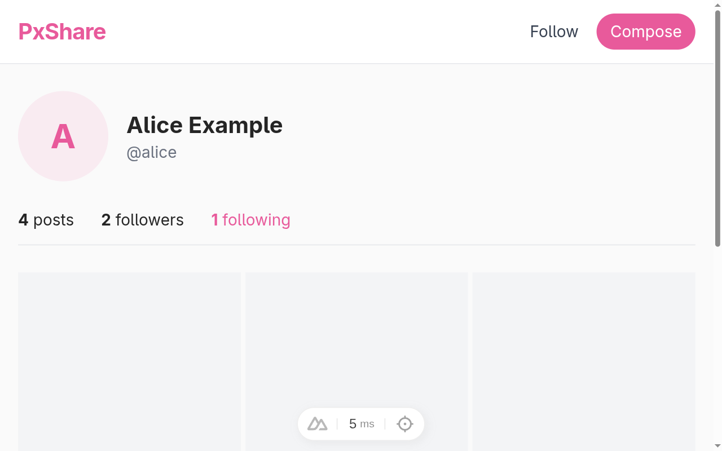Open the rightmost post thumbnail
This screenshot has width=722, height=451.
584,361
